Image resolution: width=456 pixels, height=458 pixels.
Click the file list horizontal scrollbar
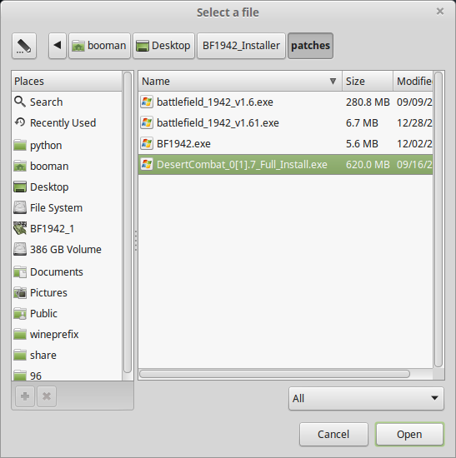[274, 374]
